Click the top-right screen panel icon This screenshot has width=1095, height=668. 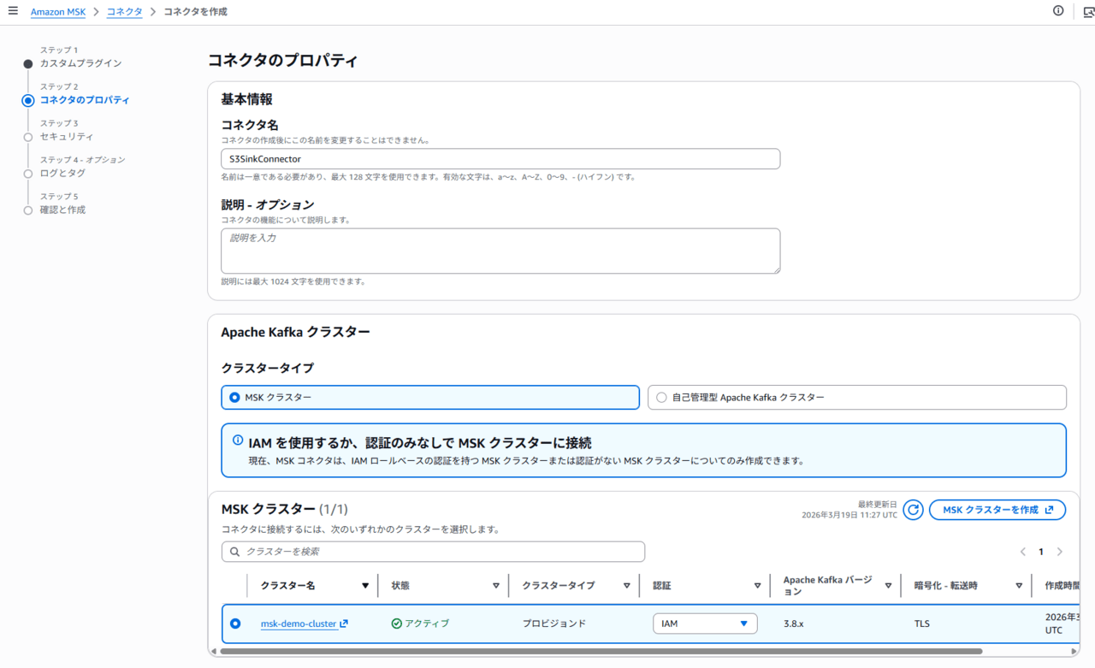[1087, 12]
